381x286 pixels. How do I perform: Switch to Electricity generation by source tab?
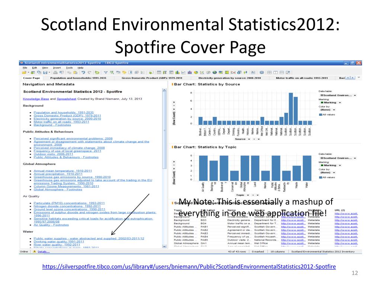click(x=230, y=78)
